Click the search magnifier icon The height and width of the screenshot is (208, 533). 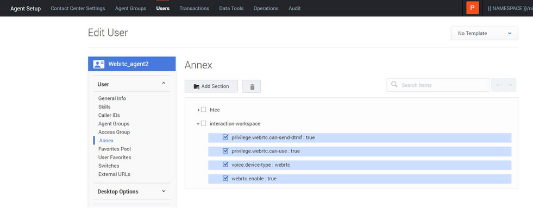point(394,84)
